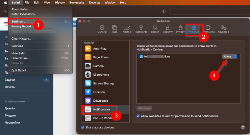Open the General settings tab icon
This screenshot has width=250, height=135.
[102, 28]
